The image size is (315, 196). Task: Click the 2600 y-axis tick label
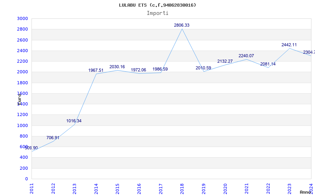[22, 40]
